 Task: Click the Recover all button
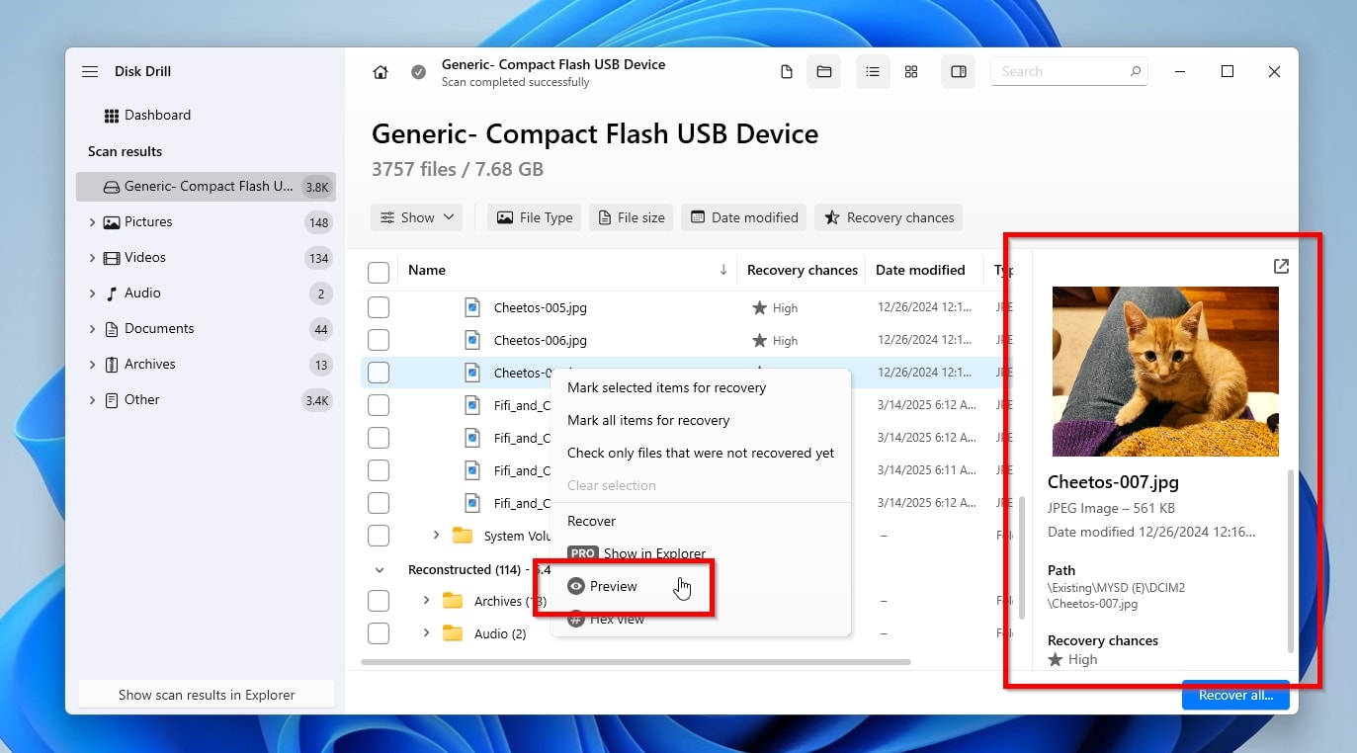coord(1235,695)
